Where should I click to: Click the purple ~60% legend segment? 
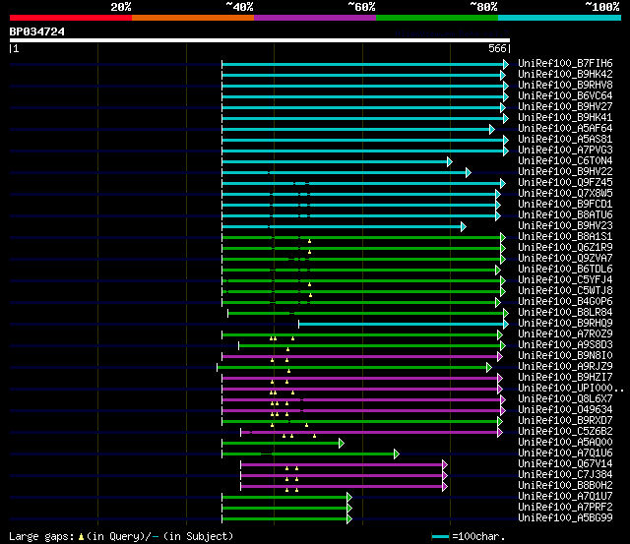315,18
